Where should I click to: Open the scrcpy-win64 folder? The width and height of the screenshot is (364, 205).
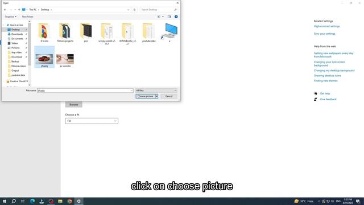[x=107, y=34]
